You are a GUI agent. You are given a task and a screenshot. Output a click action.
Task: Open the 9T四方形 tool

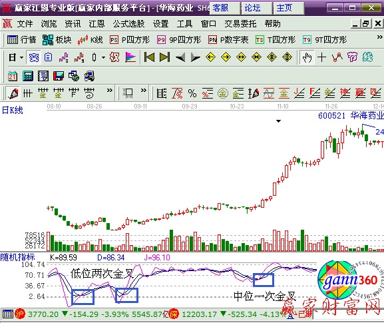(x=325, y=40)
